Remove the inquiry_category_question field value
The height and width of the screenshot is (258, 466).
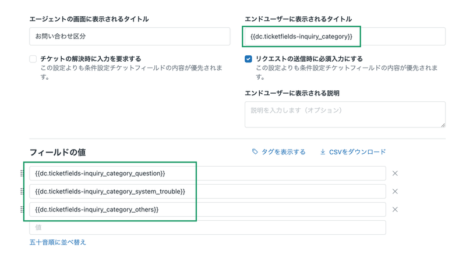pyautogui.click(x=395, y=174)
